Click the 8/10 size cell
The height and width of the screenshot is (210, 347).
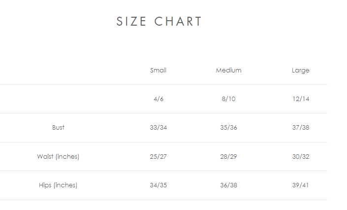[229, 99]
